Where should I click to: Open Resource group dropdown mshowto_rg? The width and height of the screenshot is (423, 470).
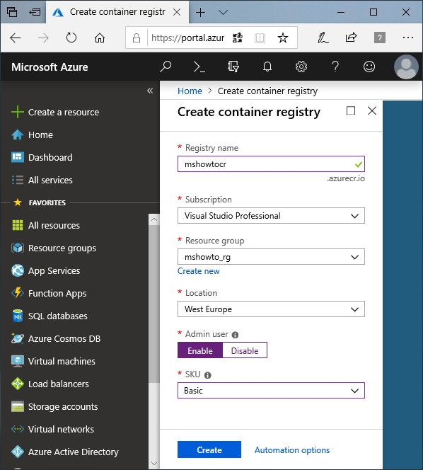point(271,257)
